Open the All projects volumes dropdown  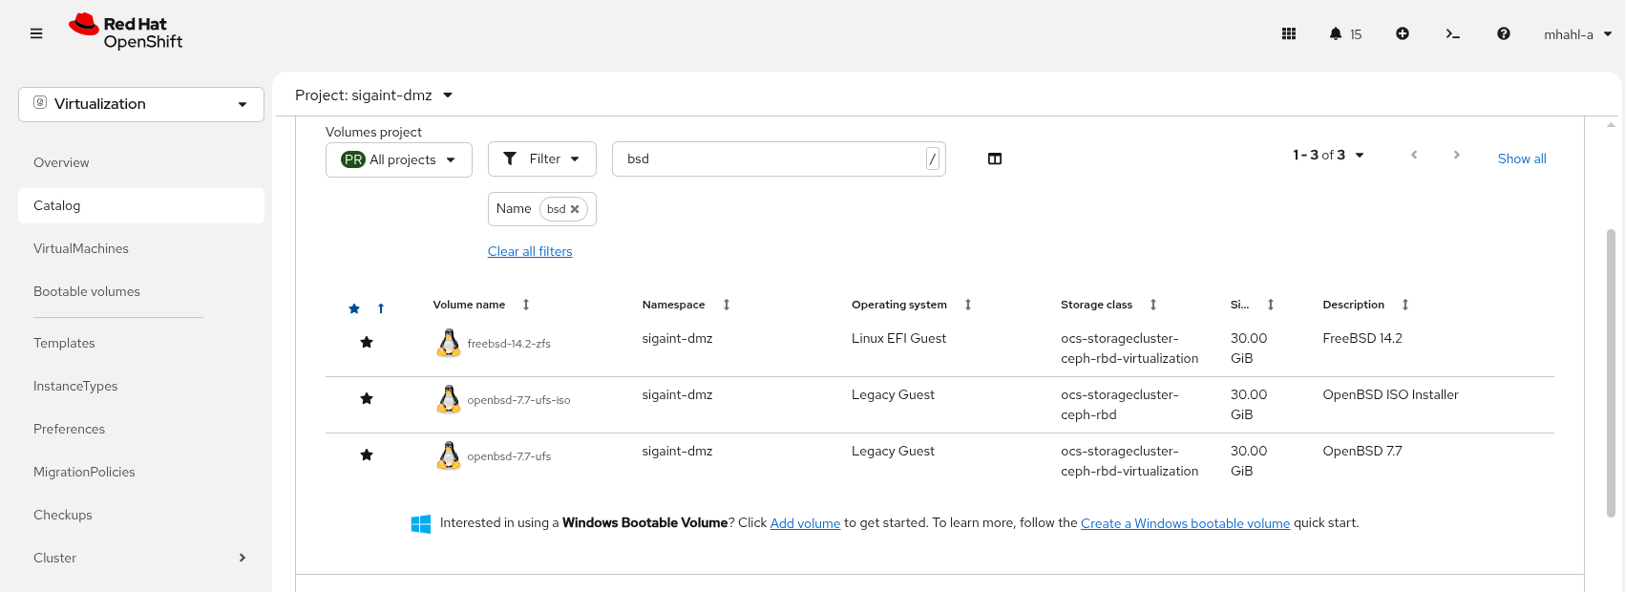coord(398,159)
